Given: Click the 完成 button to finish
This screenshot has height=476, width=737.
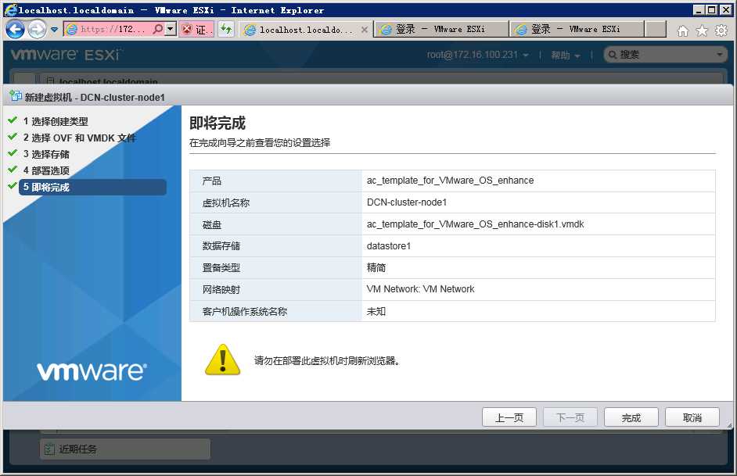Looking at the screenshot, I should [631, 417].
